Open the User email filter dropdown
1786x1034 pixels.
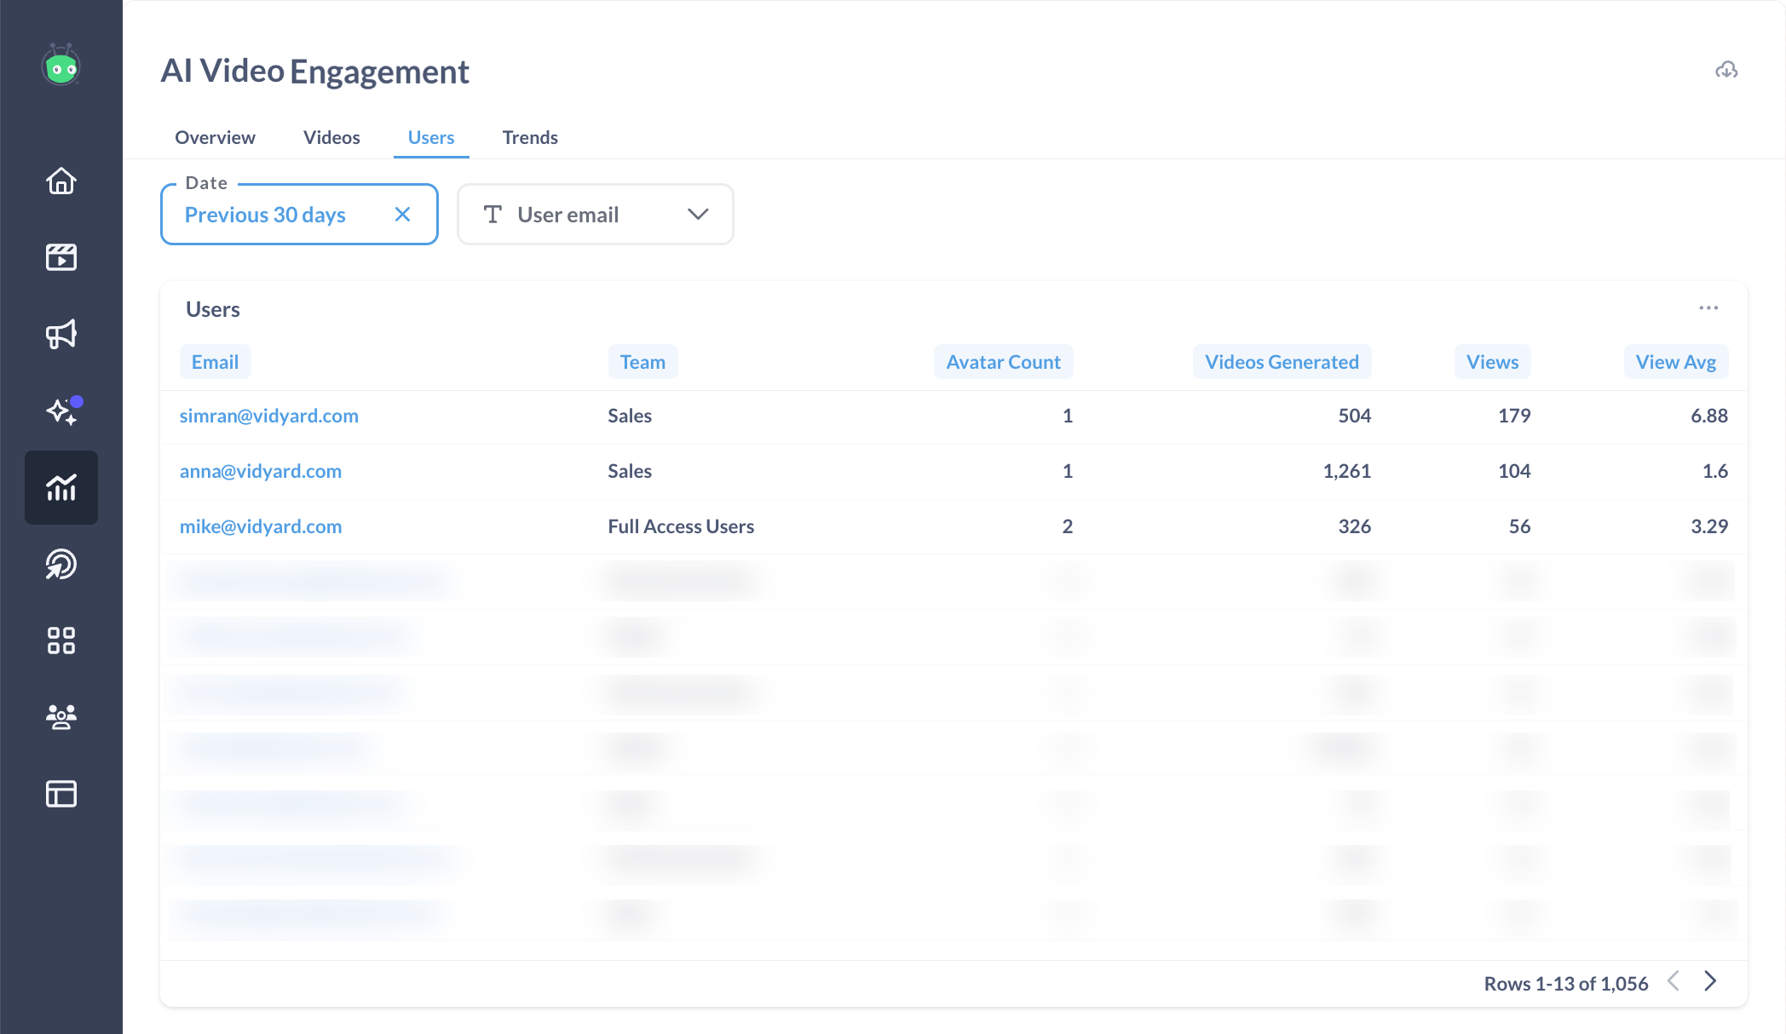(595, 214)
